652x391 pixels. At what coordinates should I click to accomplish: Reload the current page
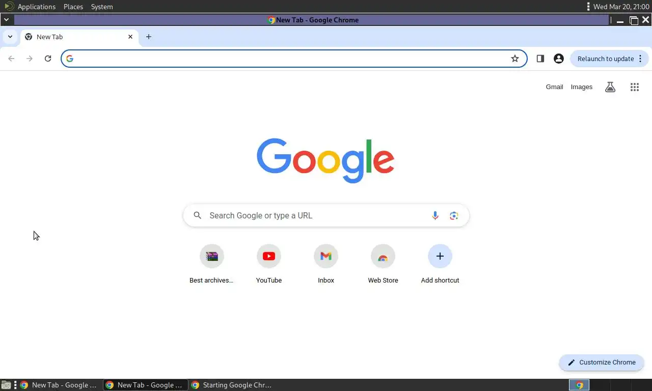point(48,59)
